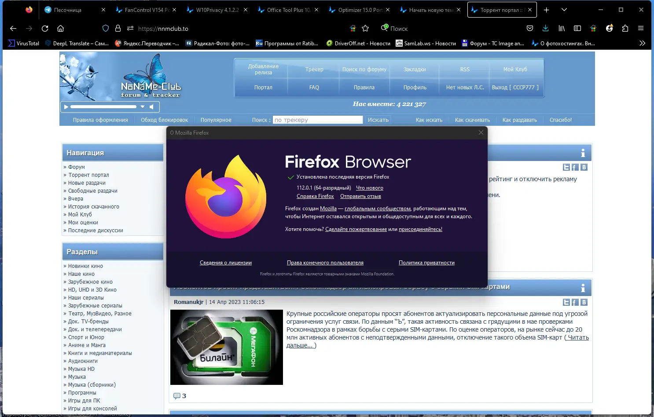
Task: Open the Firefox hamburger application menu
Action: coord(641,29)
